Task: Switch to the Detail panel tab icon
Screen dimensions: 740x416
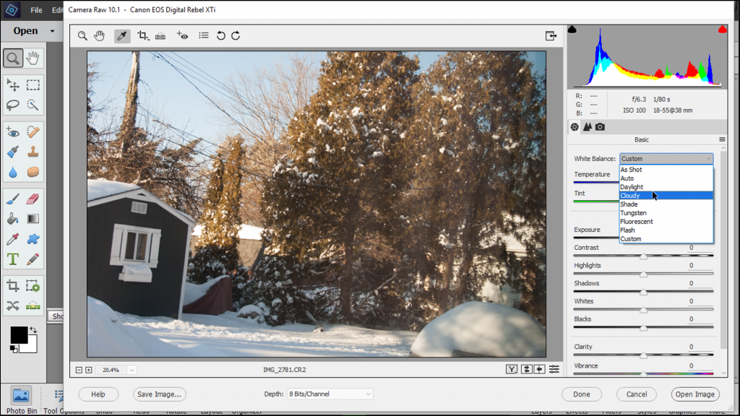Action: [587, 127]
